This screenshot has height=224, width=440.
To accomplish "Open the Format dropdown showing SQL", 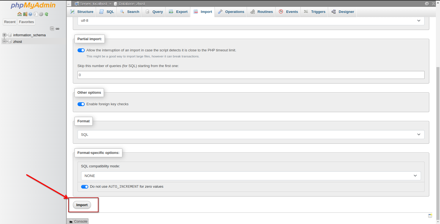I will (251, 135).
